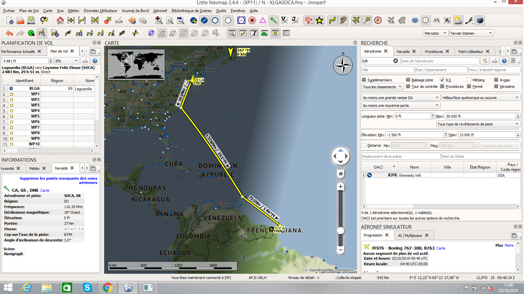The width and height of the screenshot is (524, 294).
Task: Open the Météo menu
Action: pyautogui.click(x=73, y=10)
